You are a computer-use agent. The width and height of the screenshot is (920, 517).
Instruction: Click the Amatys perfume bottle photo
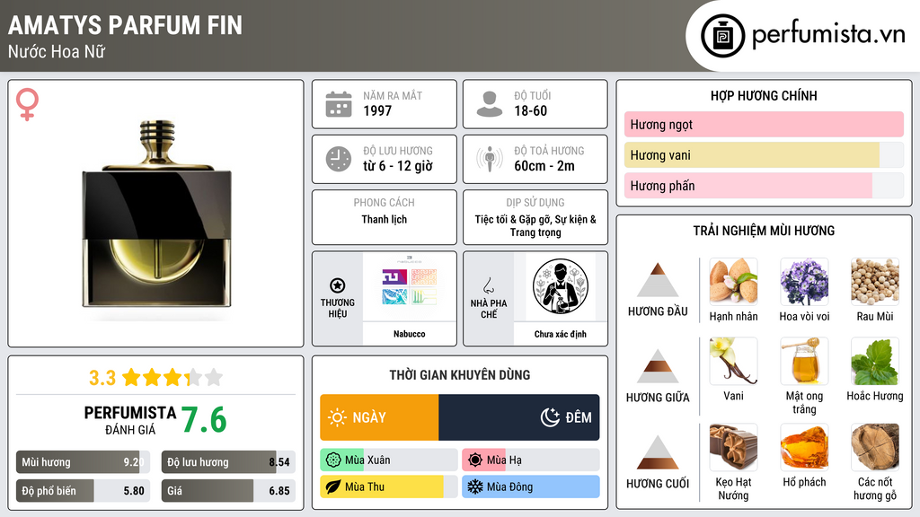156,215
